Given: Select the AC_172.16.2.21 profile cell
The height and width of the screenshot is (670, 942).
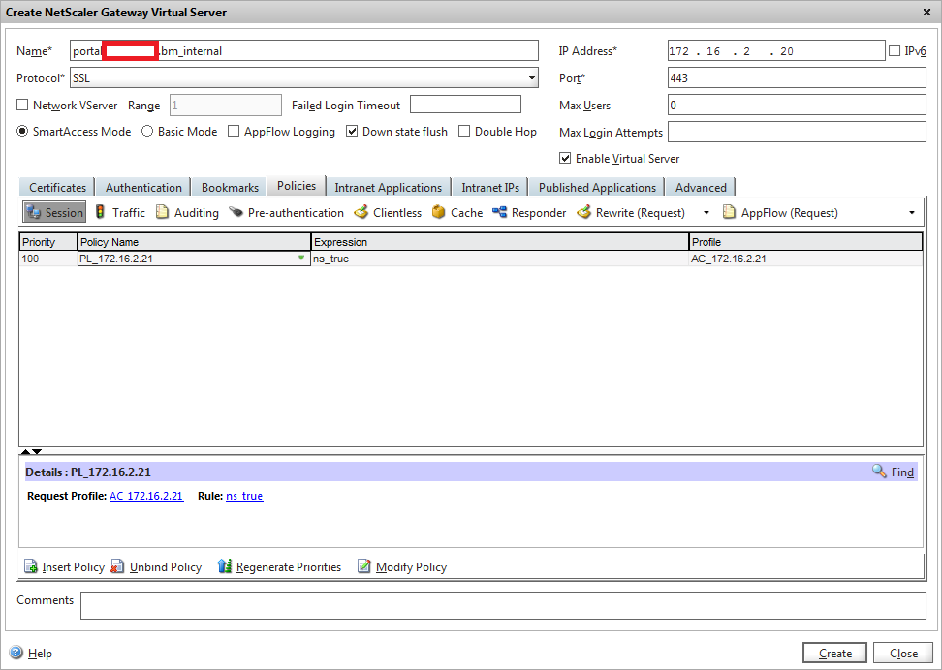Looking at the screenshot, I should tap(805, 259).
